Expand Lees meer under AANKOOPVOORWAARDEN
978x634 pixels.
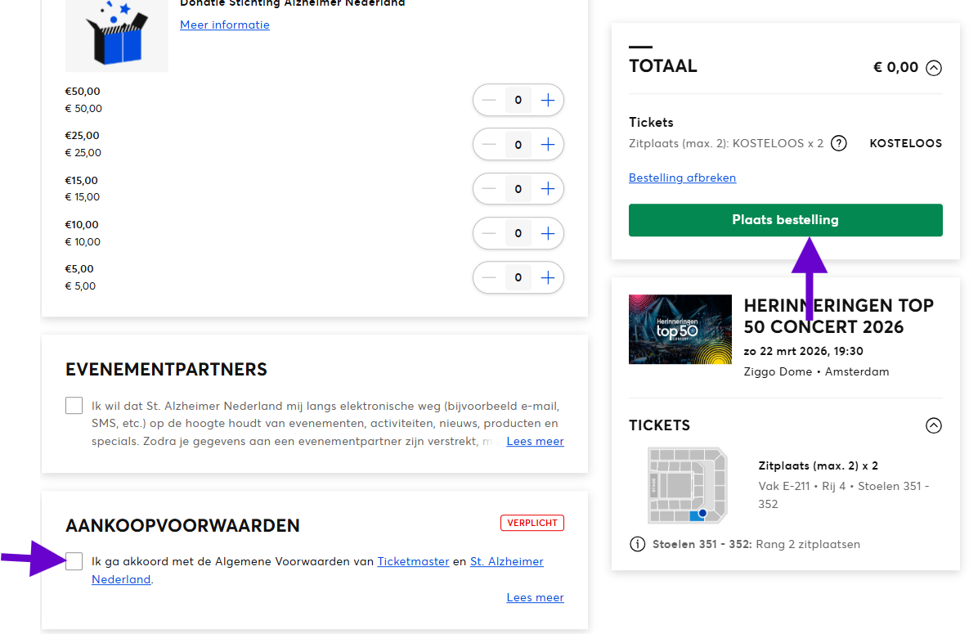point(535,597)
